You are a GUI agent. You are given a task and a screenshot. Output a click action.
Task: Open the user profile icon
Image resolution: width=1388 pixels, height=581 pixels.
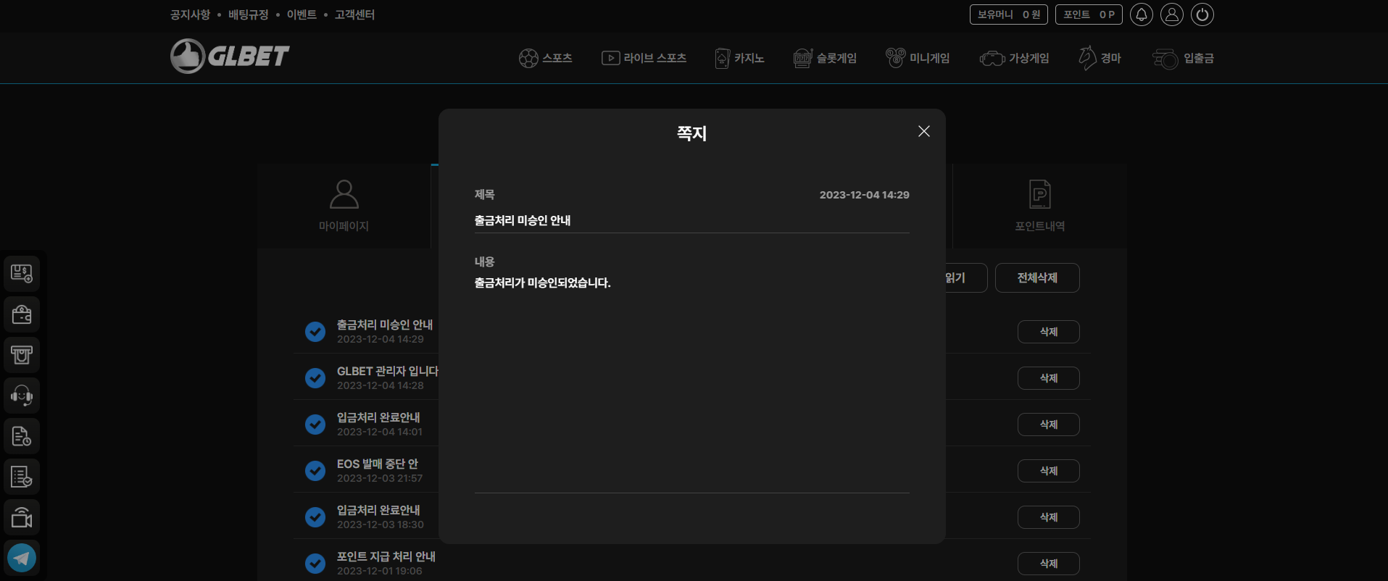pos(1171,14)
